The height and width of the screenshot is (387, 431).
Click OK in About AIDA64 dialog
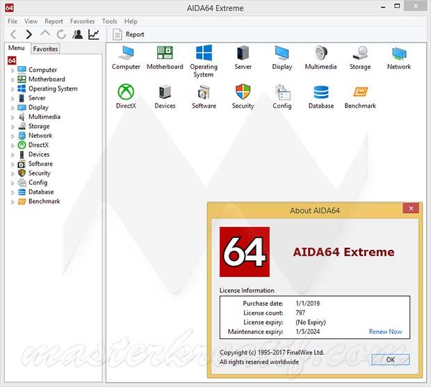(x=390, y=359)
